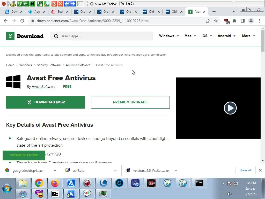Click the blue left arrow in the macro toolbar
The image size is (265, 199).
tap(67, 4)
